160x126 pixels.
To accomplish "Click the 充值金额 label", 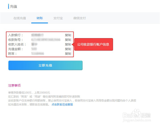I will click(x=16, y=49).
